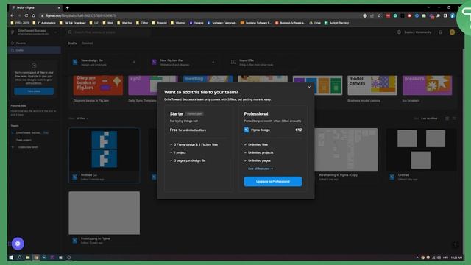Click the Prototyping in Figma file name
This screenshot has width=471, height=265.
[95, 239]
